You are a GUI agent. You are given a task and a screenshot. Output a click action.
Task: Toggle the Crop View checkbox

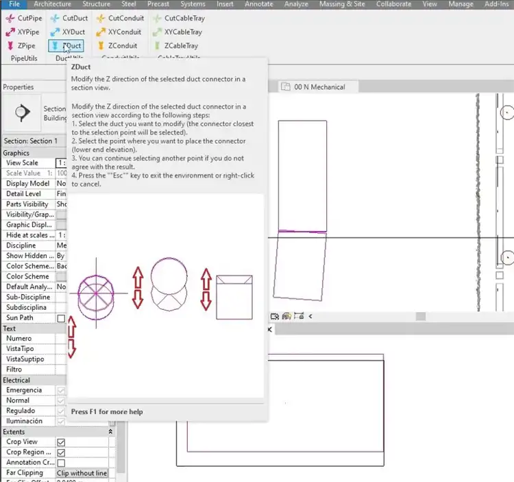coord(61,442)
